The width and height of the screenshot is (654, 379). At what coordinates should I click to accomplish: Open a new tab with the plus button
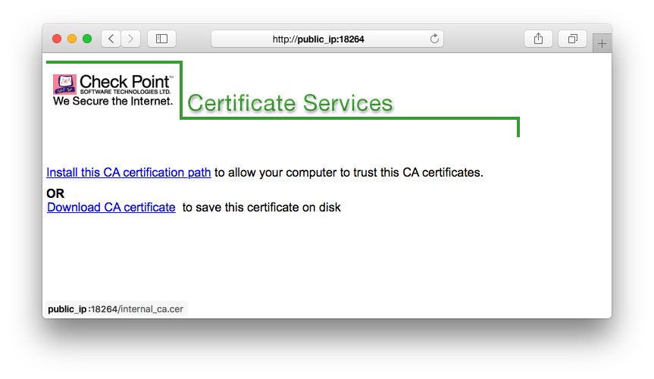pos(602,43)
